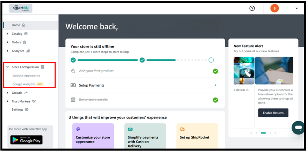Click the Analytics bar chart icon

coord(28,51)
